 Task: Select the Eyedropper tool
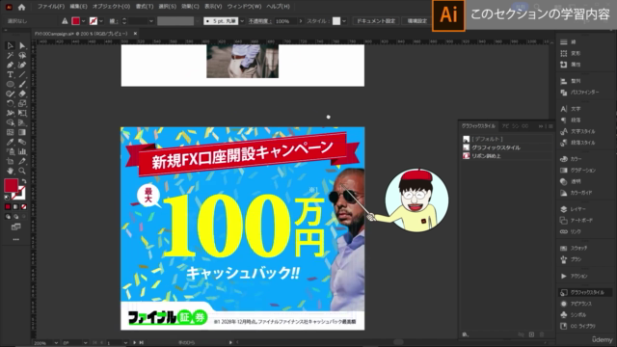(11, 142)
